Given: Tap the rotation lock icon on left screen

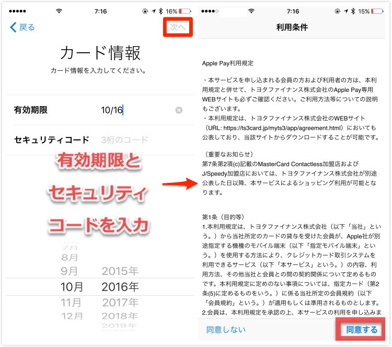Looking at the screenshot, I should click(145, 11).
